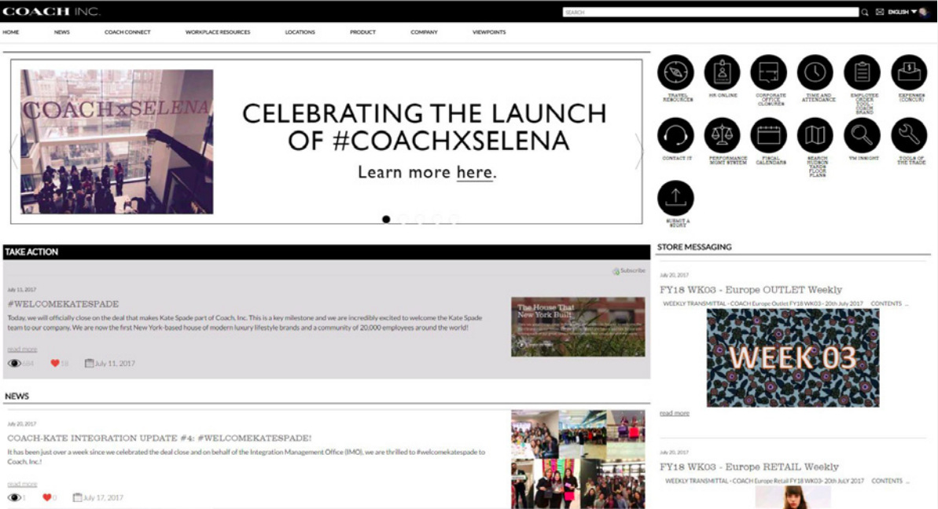This screenshot has width=938, height=509.
Task: Click the Subscribe link in Take Action
Action: (x=629, y=271)
